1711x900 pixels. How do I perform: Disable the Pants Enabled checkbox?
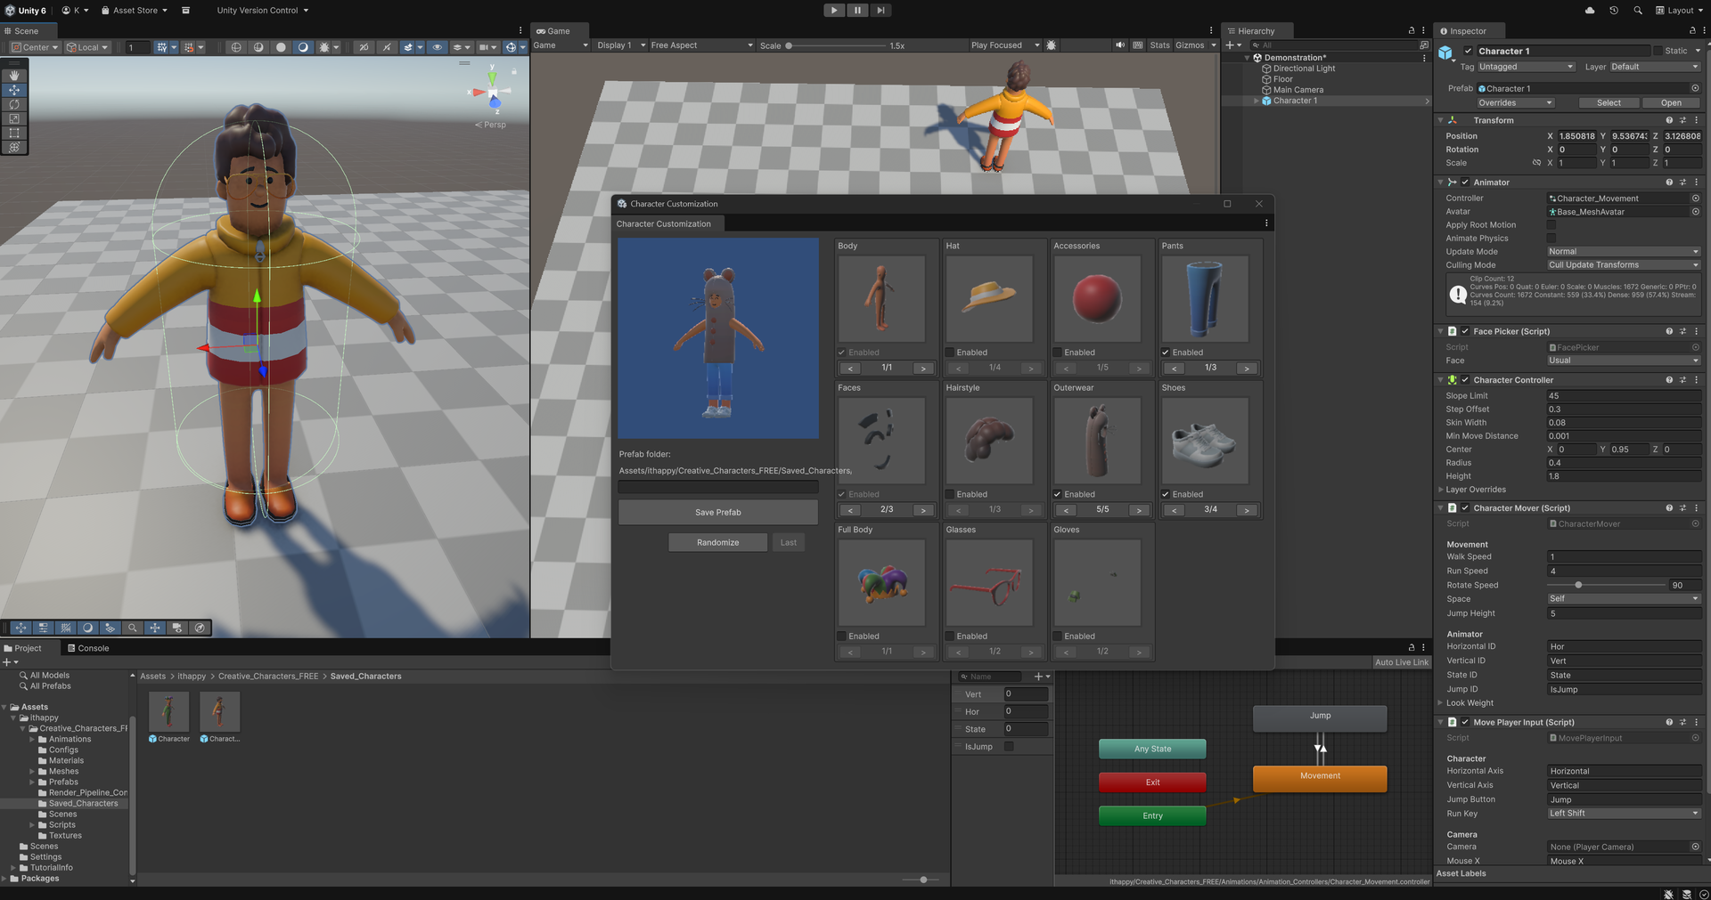[x=1166, y=353]
